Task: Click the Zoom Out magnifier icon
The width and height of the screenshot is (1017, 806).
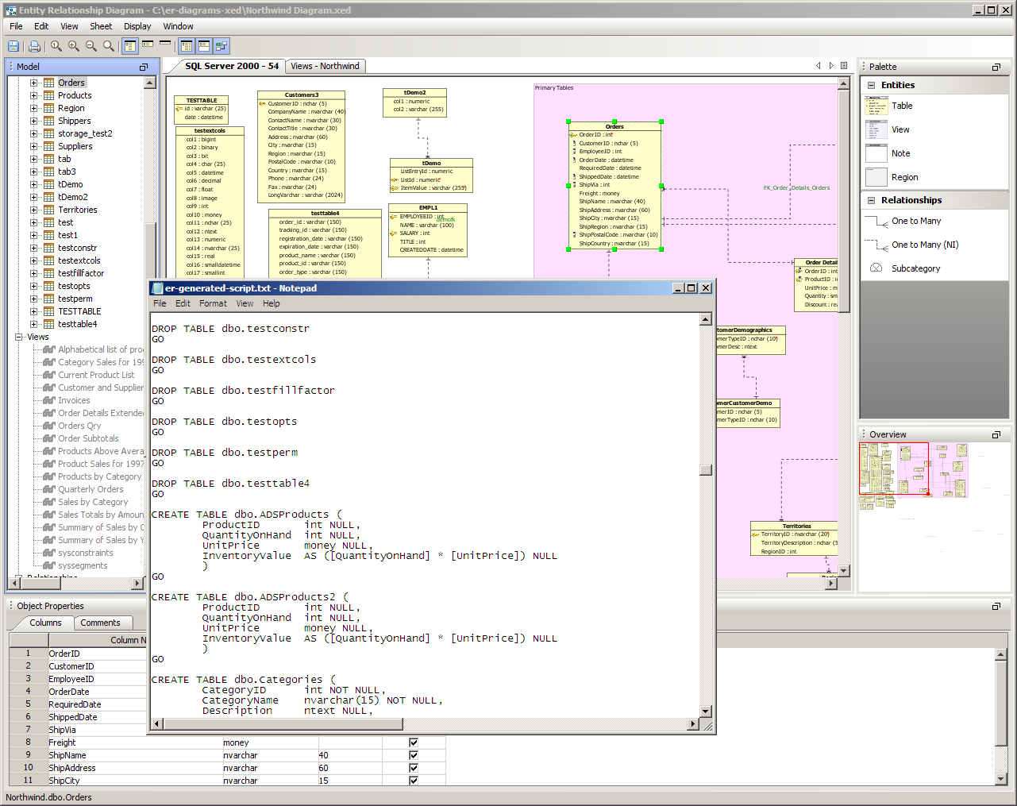Action: coord(91,46)
